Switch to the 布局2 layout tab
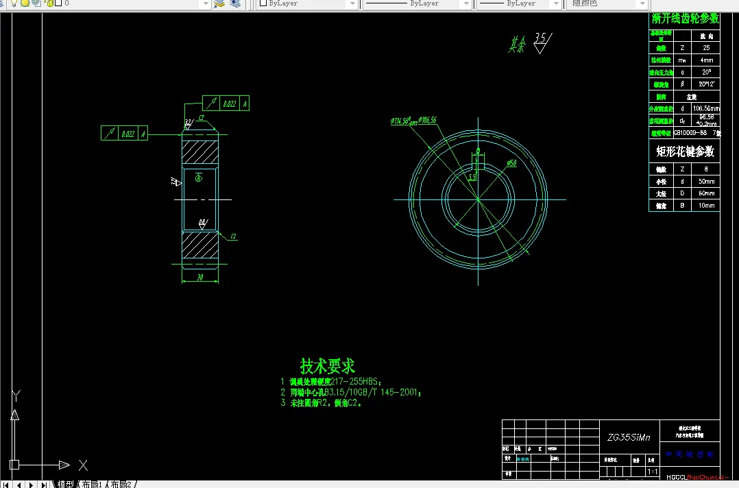This screenshot has width=739, height=488. [121, 484]
